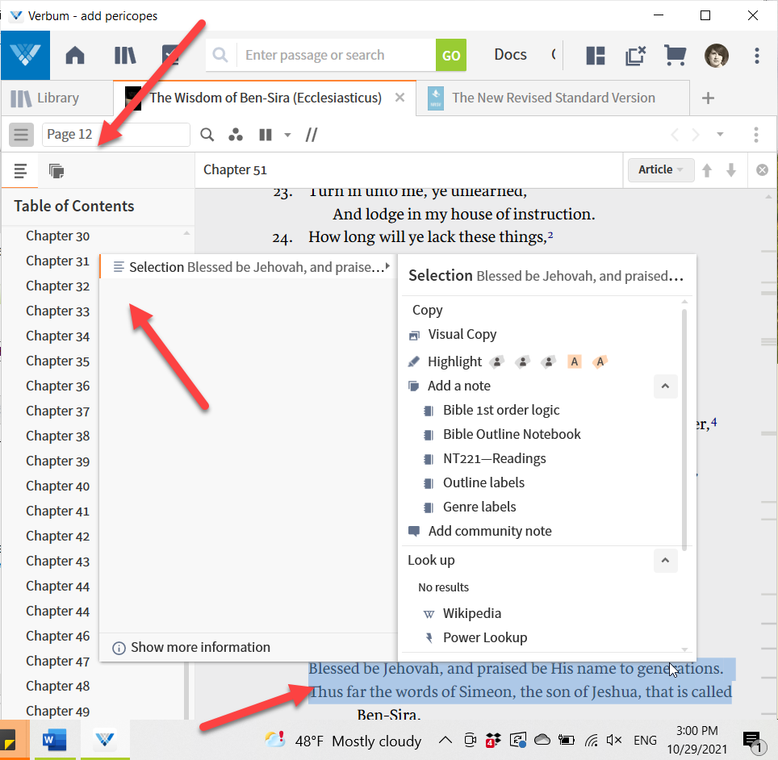778x760 pixels.
Task: Change the columns view icon
Action: pos(266,135)
